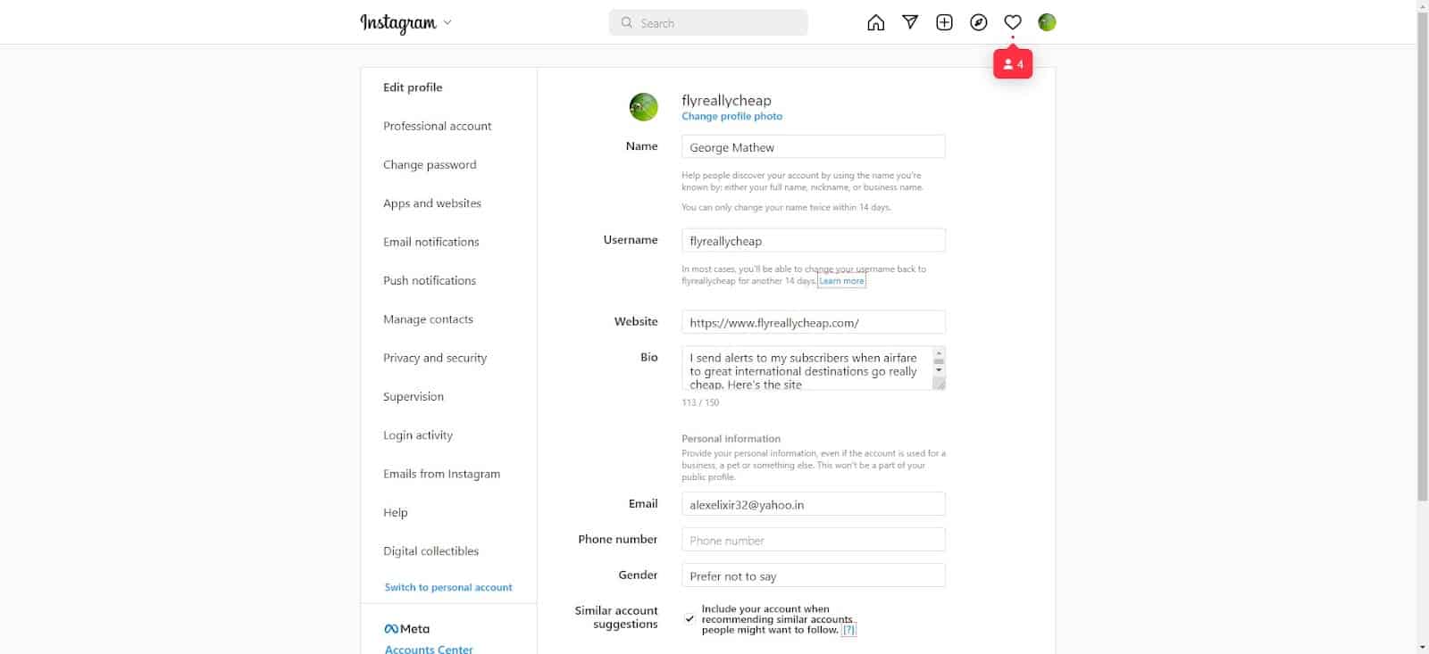Click Change profile photo link
Viewport: 1429px width, 654px height.
click(731, 116)
